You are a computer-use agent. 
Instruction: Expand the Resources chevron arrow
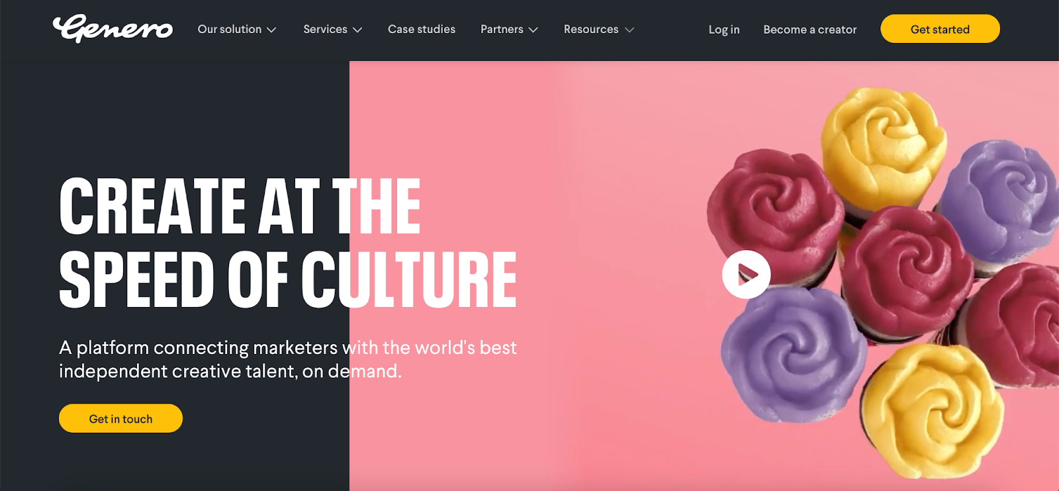point(629,30)
